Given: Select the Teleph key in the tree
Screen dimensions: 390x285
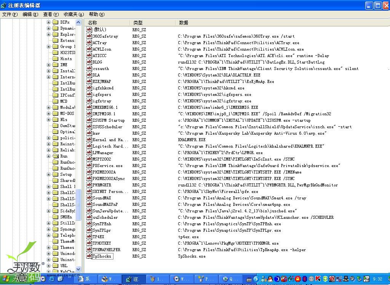Looking at the screenshot, I should 67,235.
